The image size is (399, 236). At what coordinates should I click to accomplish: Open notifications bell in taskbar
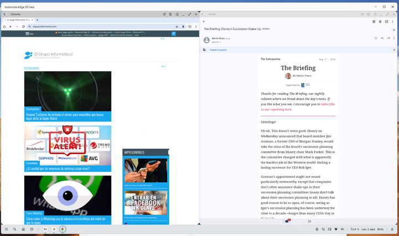click(x=392, y=229)
